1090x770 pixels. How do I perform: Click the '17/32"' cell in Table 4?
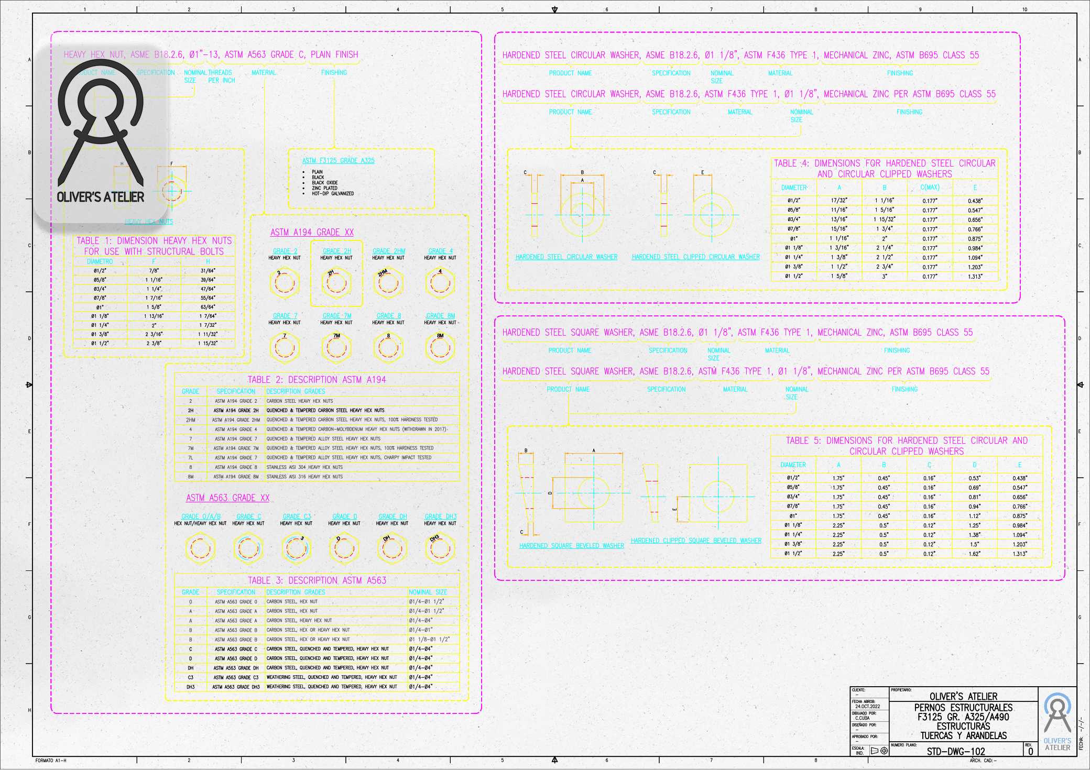pos(839,201)
